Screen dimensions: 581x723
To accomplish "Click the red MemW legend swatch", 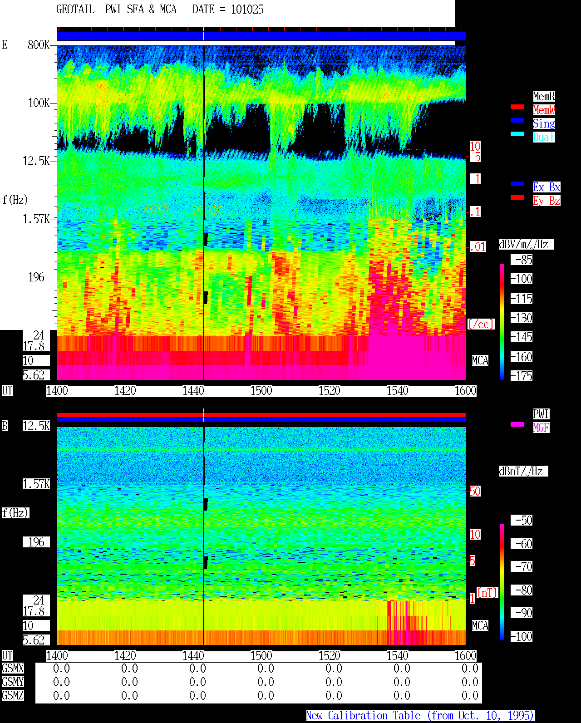I will click(517, 107).
